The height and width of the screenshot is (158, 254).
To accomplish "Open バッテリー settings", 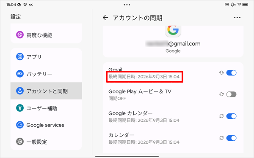I will (46, 74).
